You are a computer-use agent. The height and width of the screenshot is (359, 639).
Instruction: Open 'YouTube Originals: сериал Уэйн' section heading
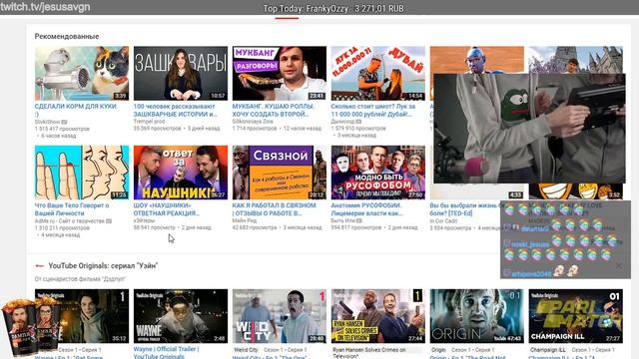[103, 266]
